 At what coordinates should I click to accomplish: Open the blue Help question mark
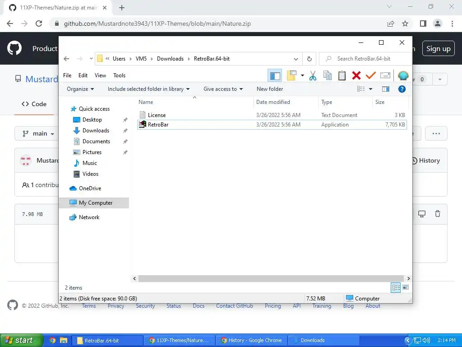click(402, 89)
